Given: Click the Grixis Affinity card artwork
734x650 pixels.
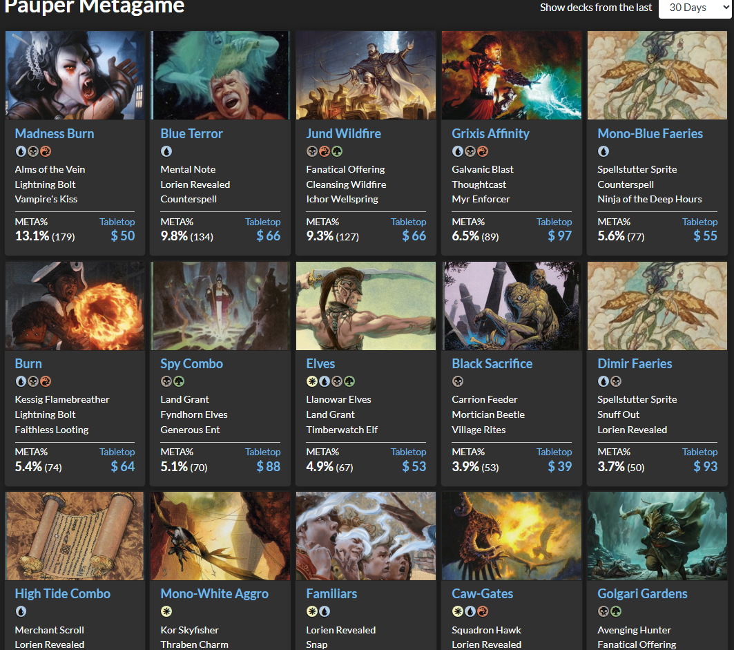Looking at the screenshot, I should 512,75.
